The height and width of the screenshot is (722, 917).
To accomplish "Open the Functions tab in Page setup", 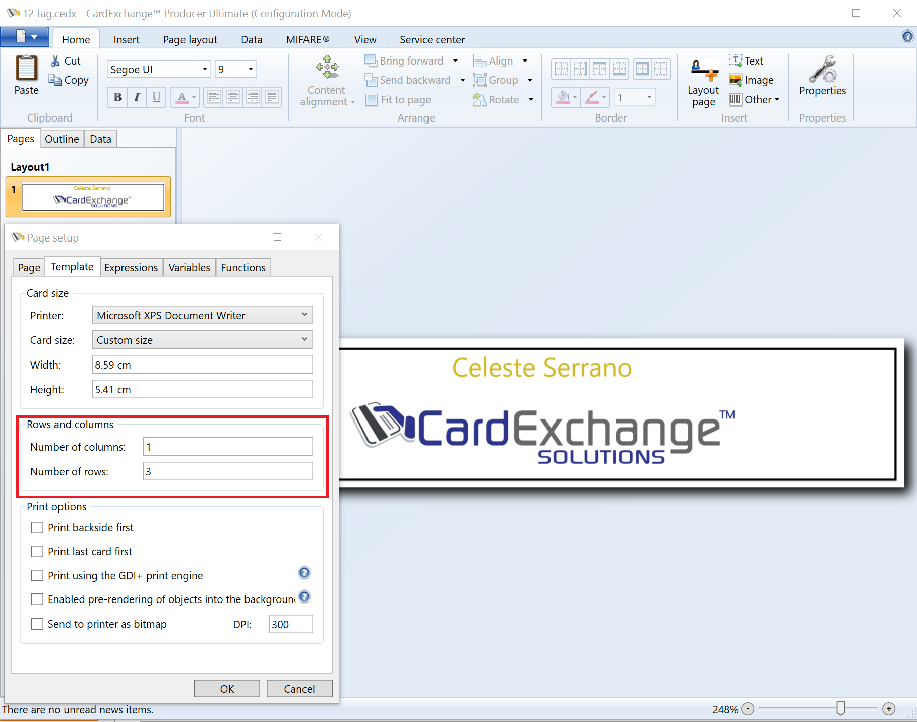I will coord(243,268).
